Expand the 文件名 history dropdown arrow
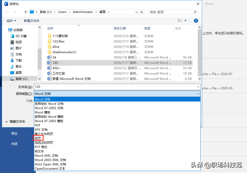 click(198, 87)
